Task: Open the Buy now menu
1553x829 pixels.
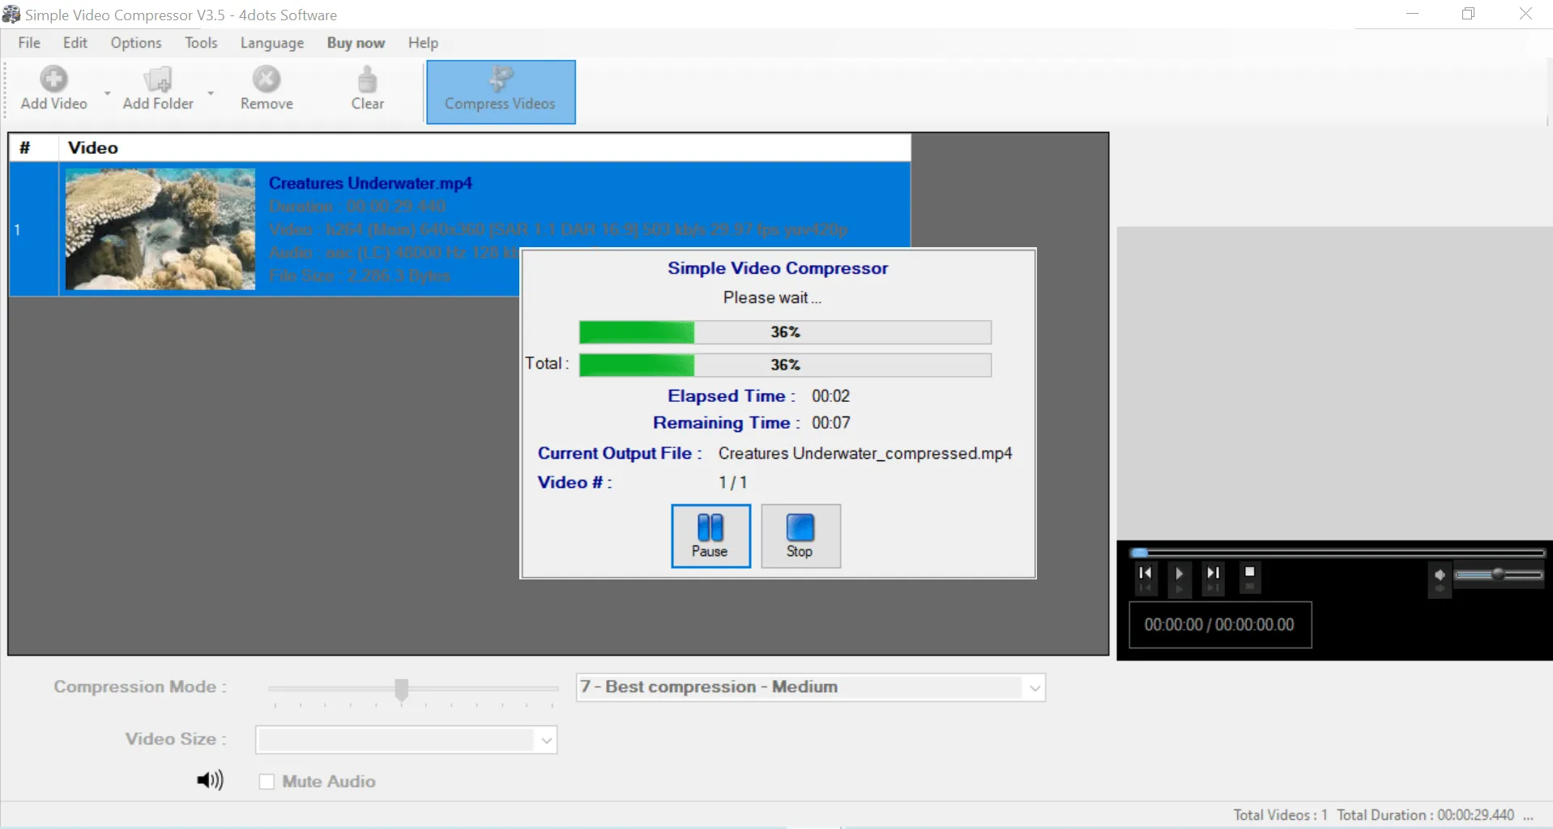Action: tap(356, 43)
